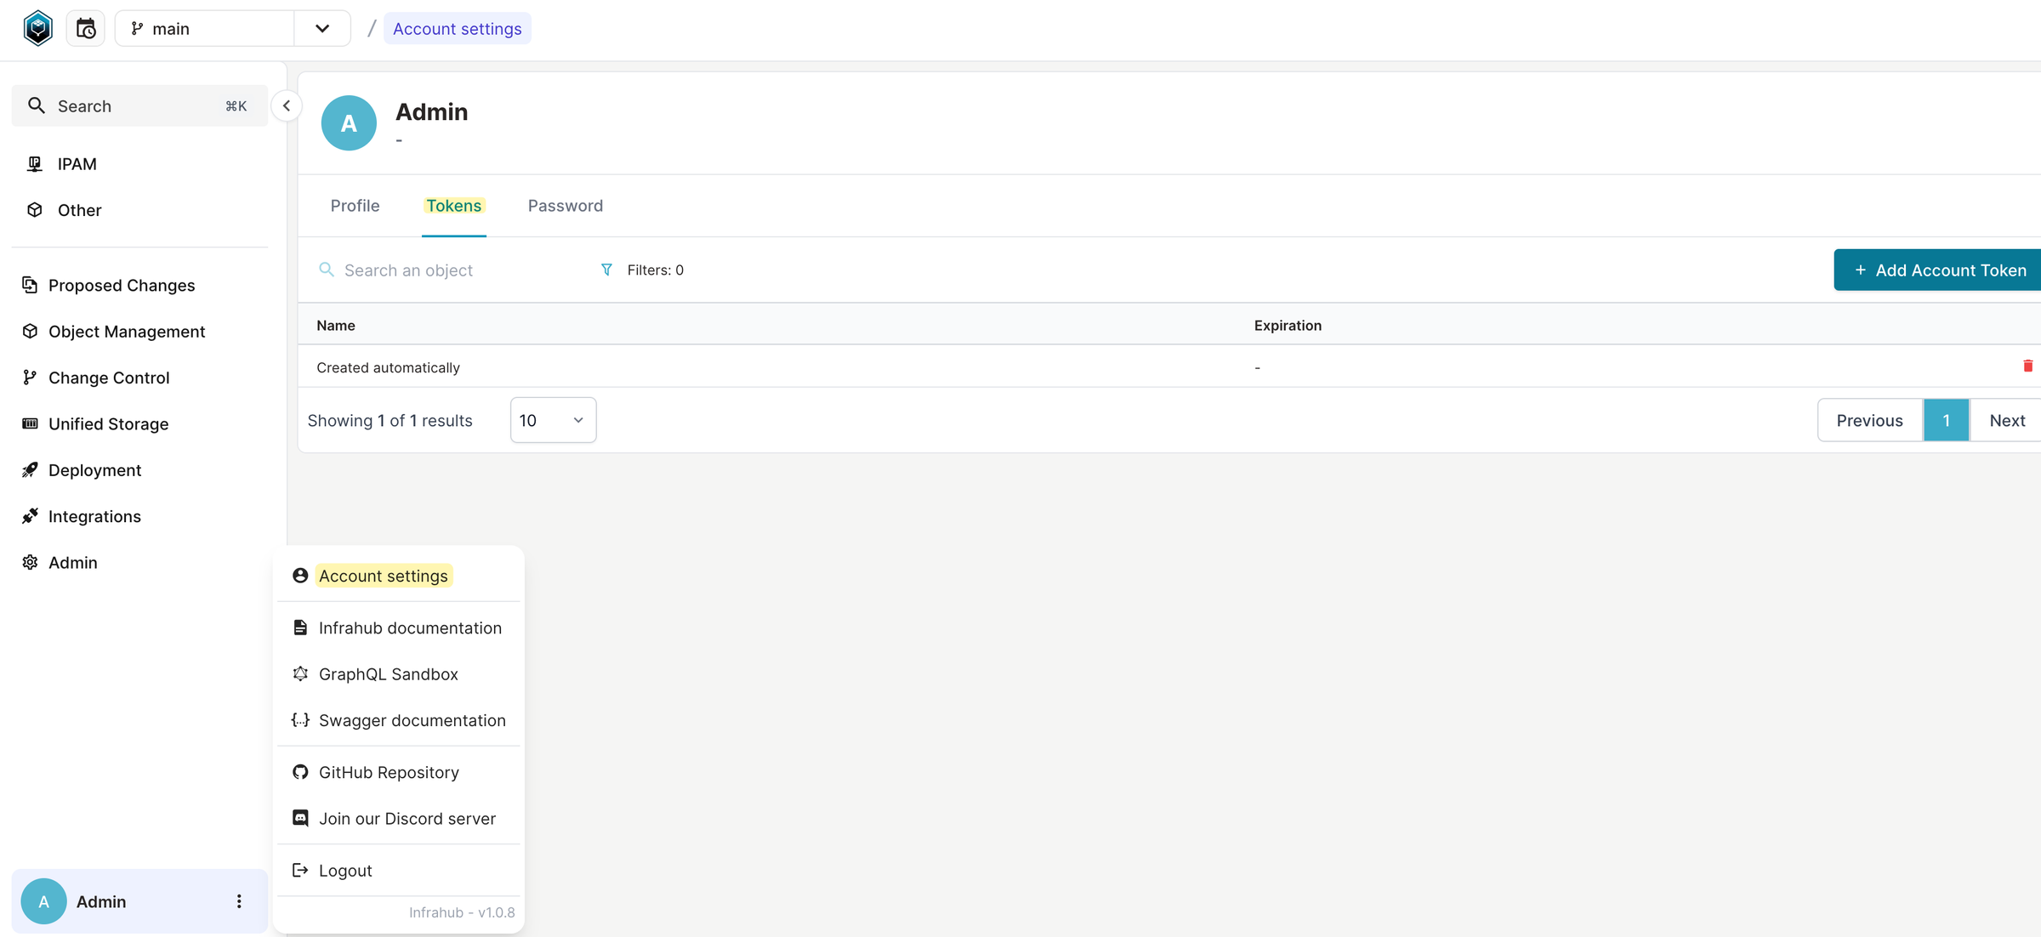Click the Infrahub logo at top left
This screenshot has width=2041, height=937.
[37, 27]
